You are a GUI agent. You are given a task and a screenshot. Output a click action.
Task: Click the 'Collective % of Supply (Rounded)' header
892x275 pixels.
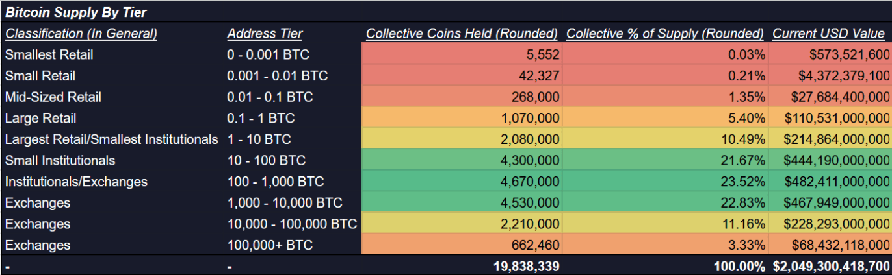tap(665, 34)
